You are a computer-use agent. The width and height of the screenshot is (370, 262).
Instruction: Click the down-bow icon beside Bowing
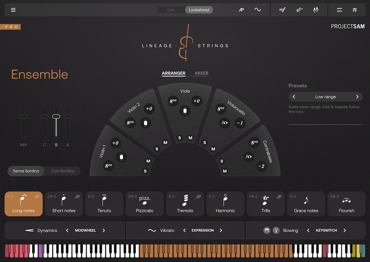pyautogui.click(x=267, y=230)
